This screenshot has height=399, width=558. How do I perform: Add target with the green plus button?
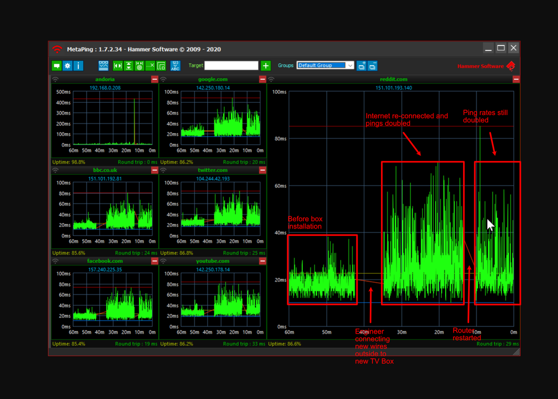(x=265, y=66)
